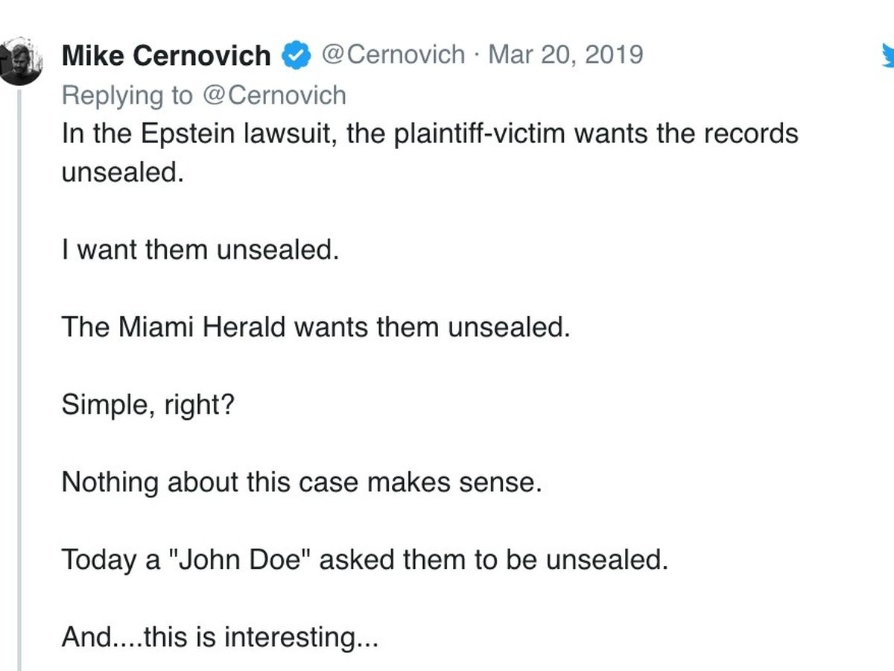Click the standalone 'unsealed.' line
The height and width of the screenshot is (671, 894).
tap(122, 173)
